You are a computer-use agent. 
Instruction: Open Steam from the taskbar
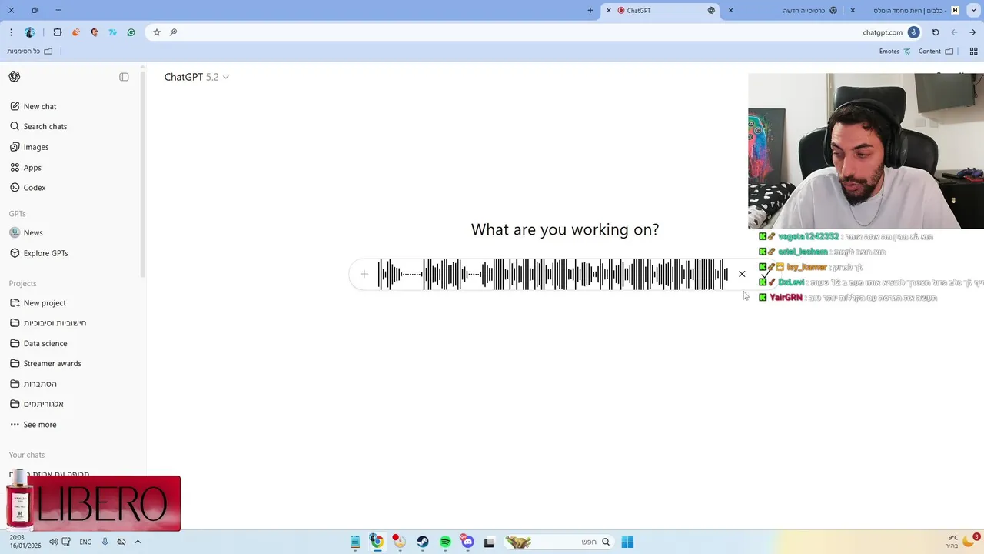click(x=423, y=542)
